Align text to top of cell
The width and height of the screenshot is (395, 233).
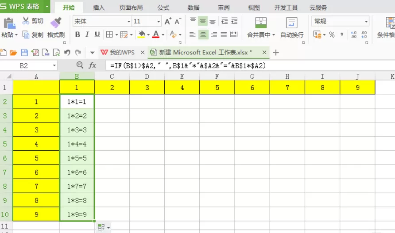193,21
